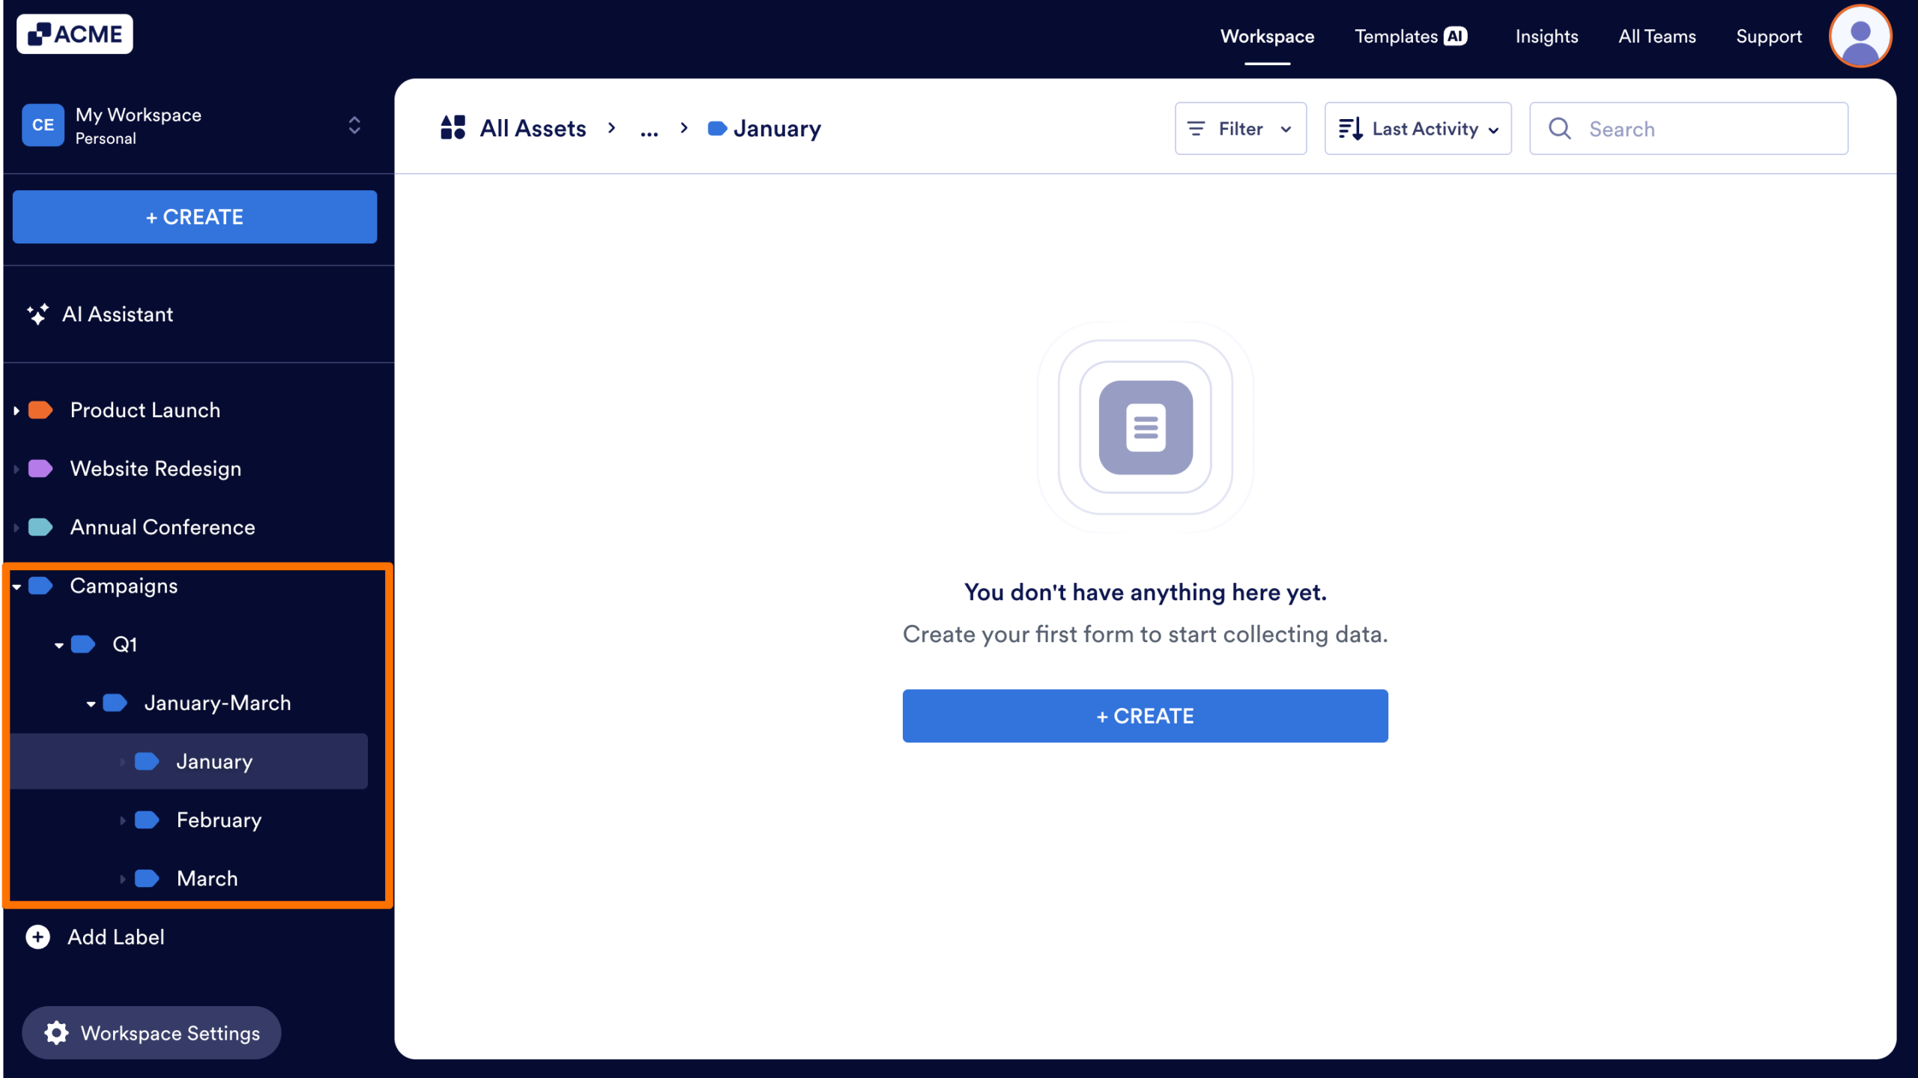Click the All Assets grid icon in breadcrumb

click(453, 127)
